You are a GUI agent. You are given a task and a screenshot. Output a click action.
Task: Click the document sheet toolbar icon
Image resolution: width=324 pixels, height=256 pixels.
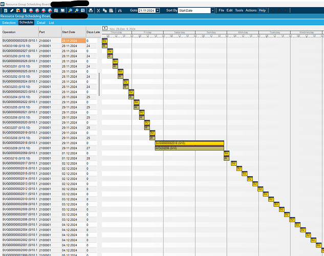coord(25,11)
